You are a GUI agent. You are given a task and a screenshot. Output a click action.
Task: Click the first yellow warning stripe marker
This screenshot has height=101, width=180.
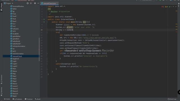[176, 11]
